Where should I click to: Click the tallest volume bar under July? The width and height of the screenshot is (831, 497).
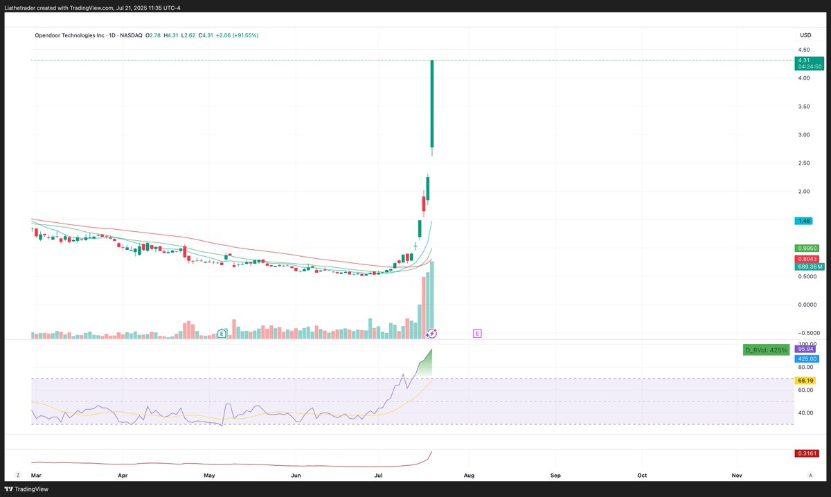tap(432, 300)
